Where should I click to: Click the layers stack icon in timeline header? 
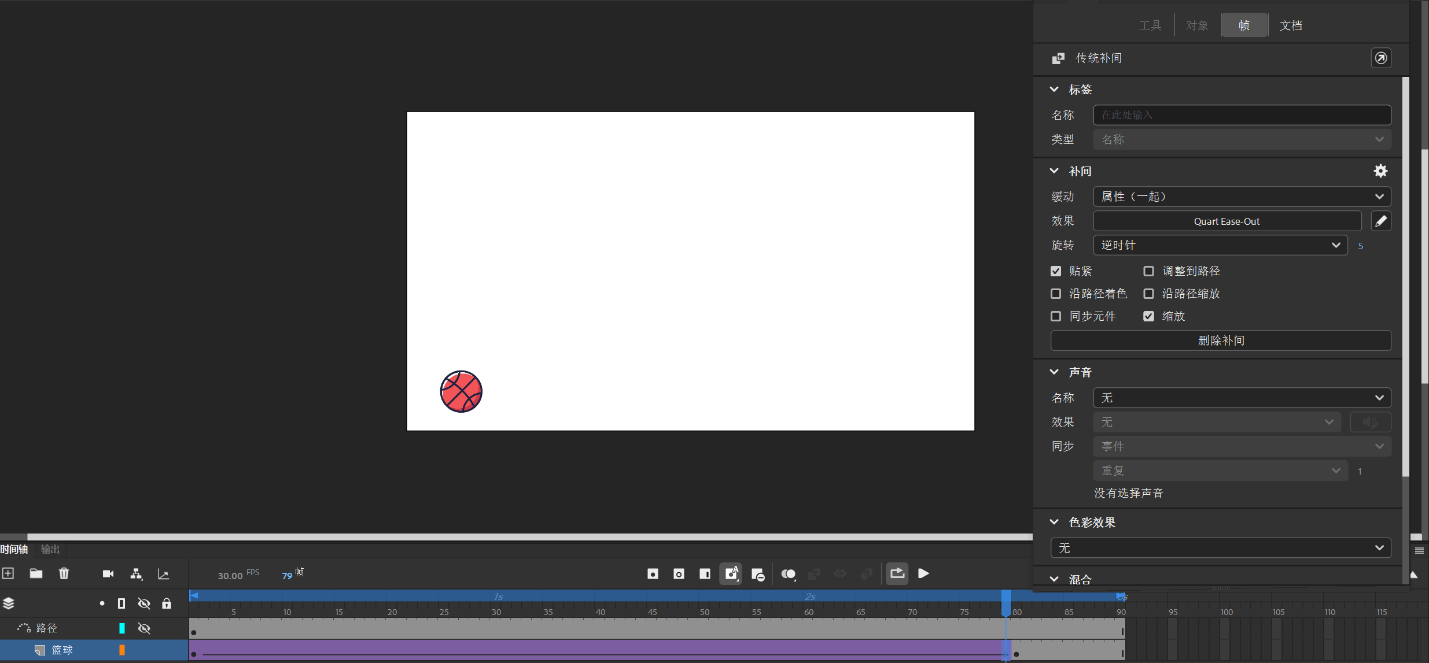(9, 603)
